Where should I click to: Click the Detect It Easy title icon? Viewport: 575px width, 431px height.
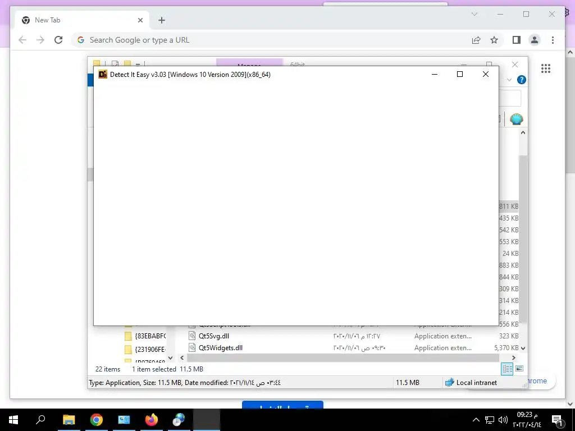point(103,75)
